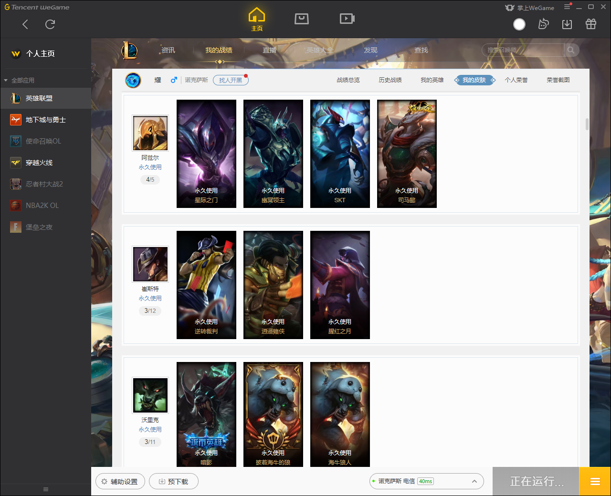Open the 历史战绩 sub-tab
Viewport: 611px width, 496px height.
pyautogui.click(x=390, y=80)
